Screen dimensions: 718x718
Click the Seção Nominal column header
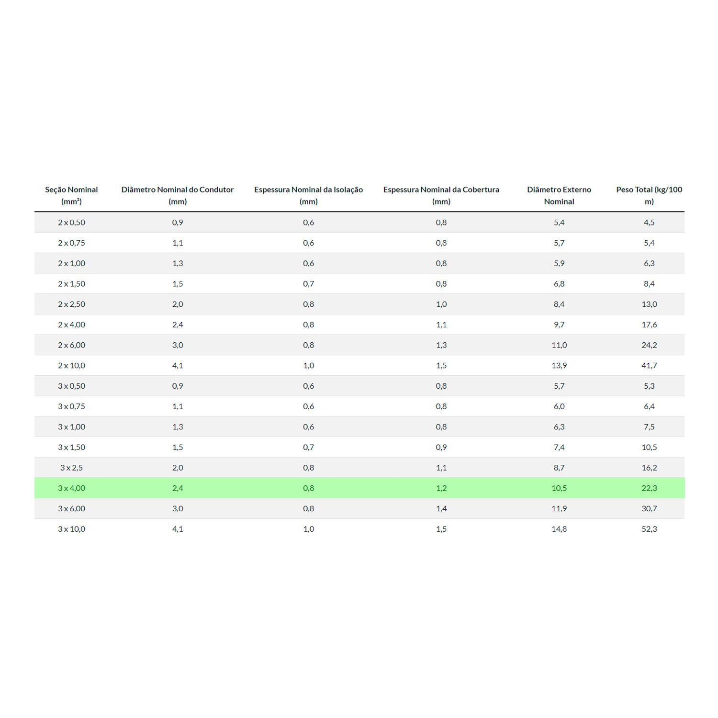coord(71,195)
